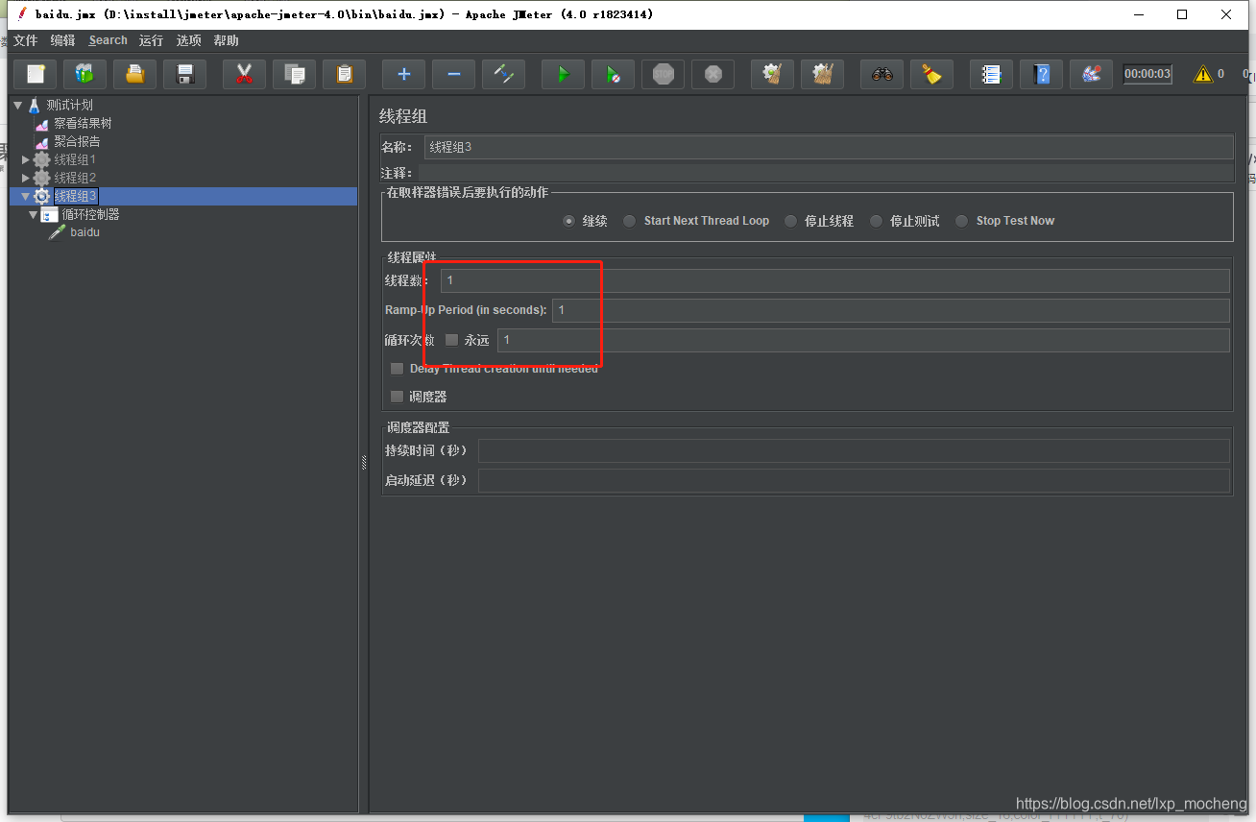Select 循环控制器 node

[x=90, y=214]
